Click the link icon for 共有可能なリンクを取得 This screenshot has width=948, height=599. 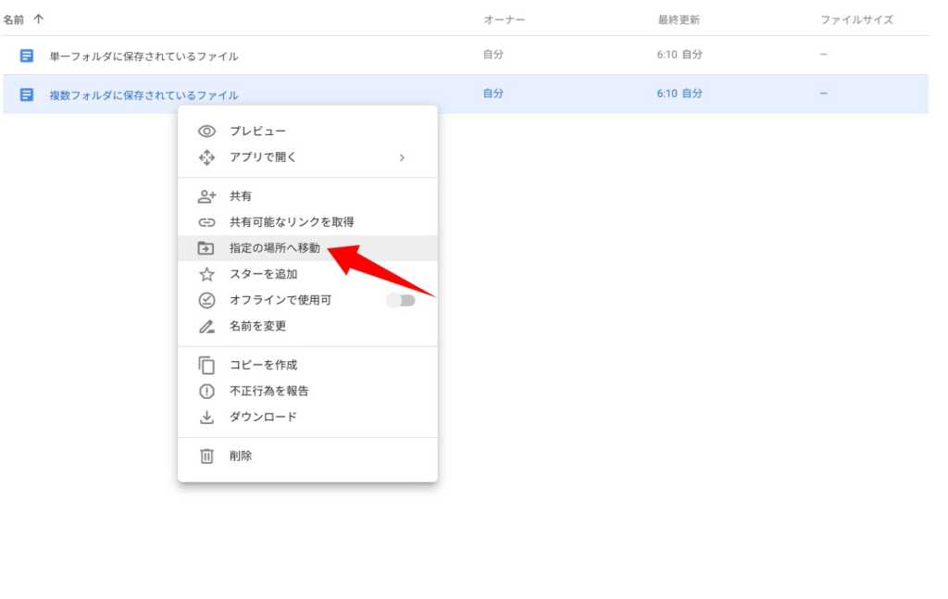(x=206, y=222)
